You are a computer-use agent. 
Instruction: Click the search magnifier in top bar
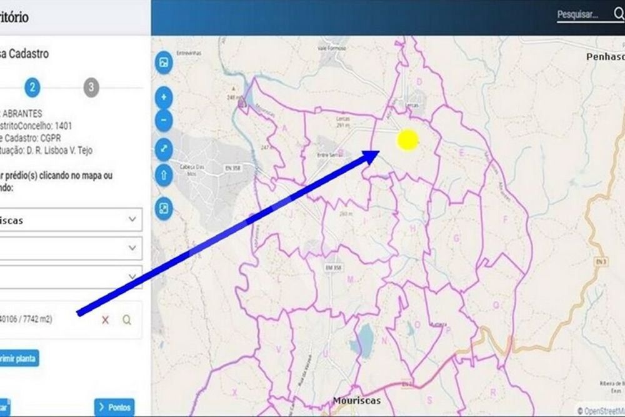(x=619, y=14)
